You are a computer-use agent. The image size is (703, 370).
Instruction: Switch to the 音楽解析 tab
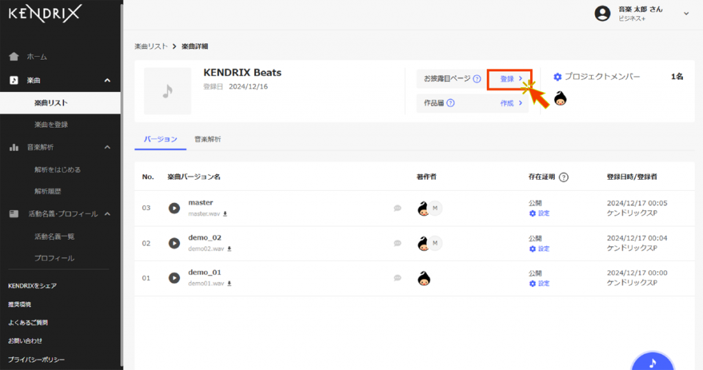(207, 139)
